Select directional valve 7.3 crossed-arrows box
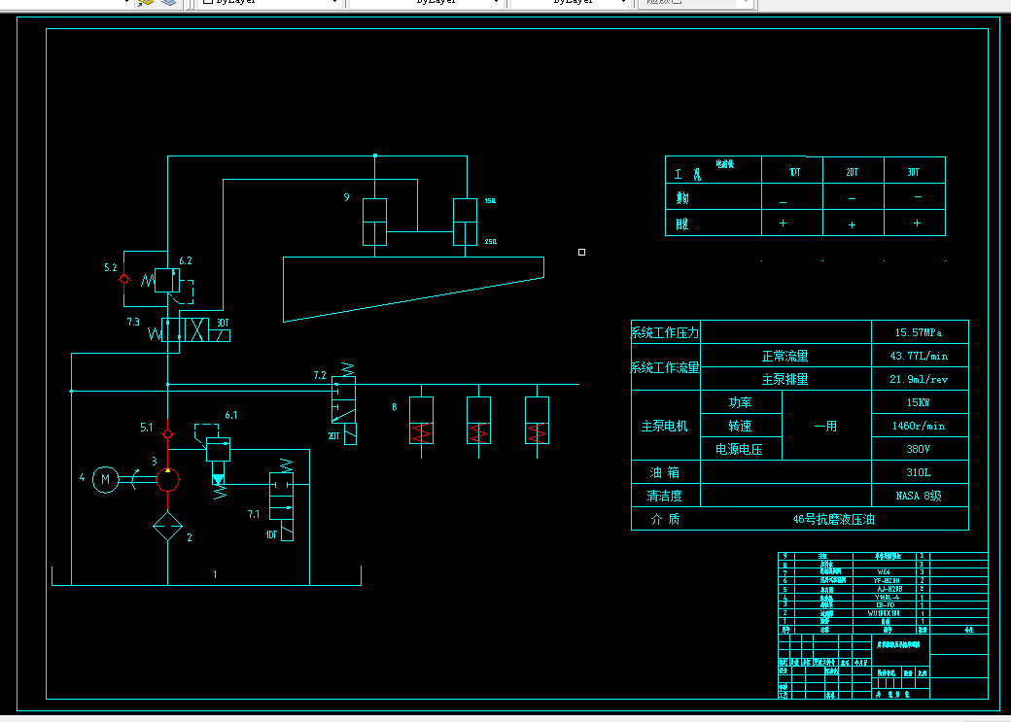 pos(196,329)
